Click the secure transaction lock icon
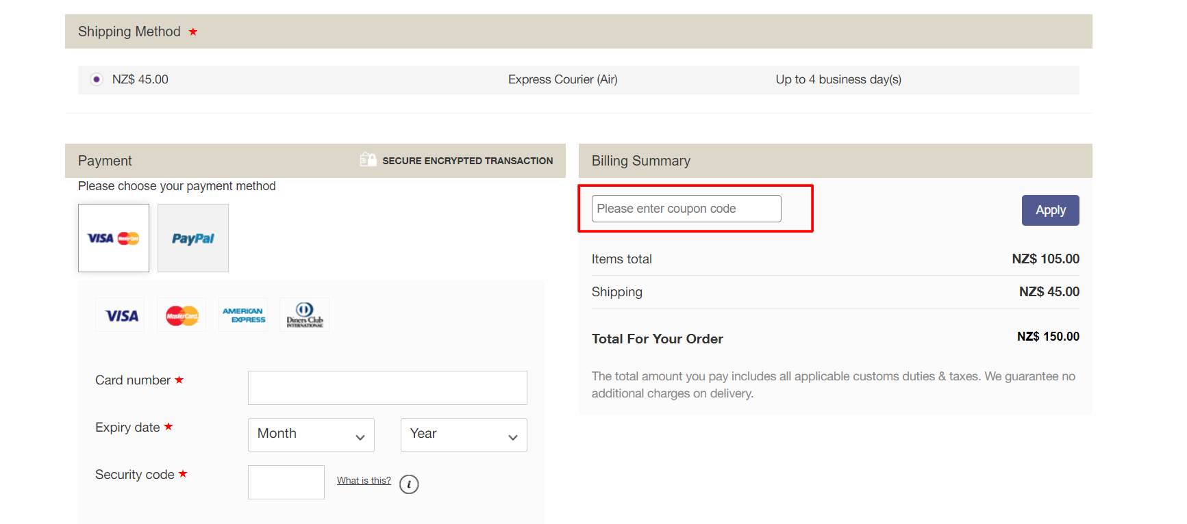1187x524 pixels. click(x=368, y=159)
